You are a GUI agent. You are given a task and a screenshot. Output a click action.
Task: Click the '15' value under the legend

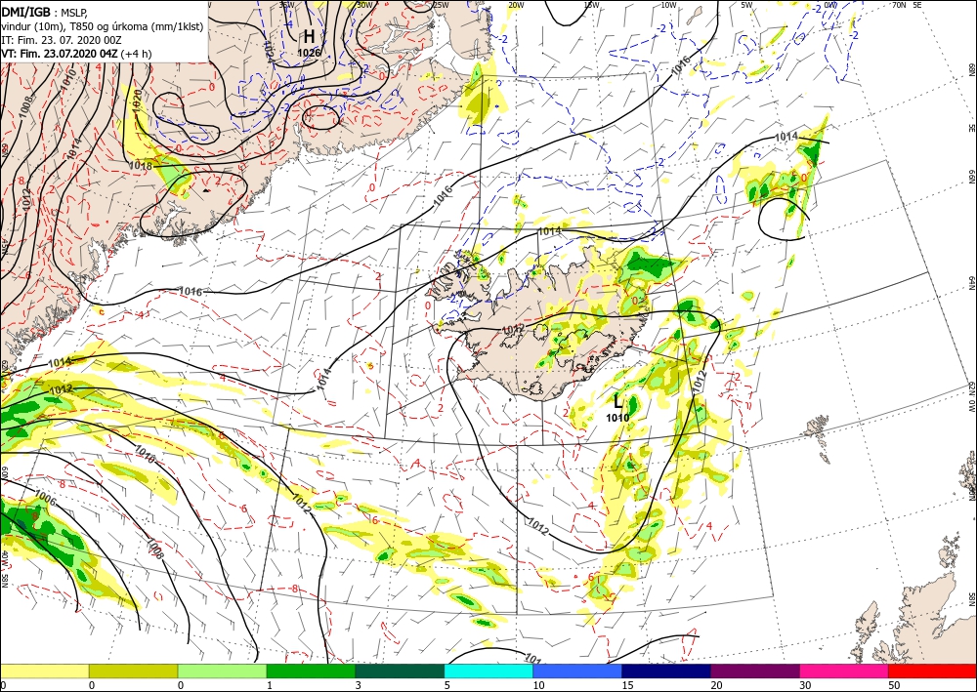tap(627, 685)
